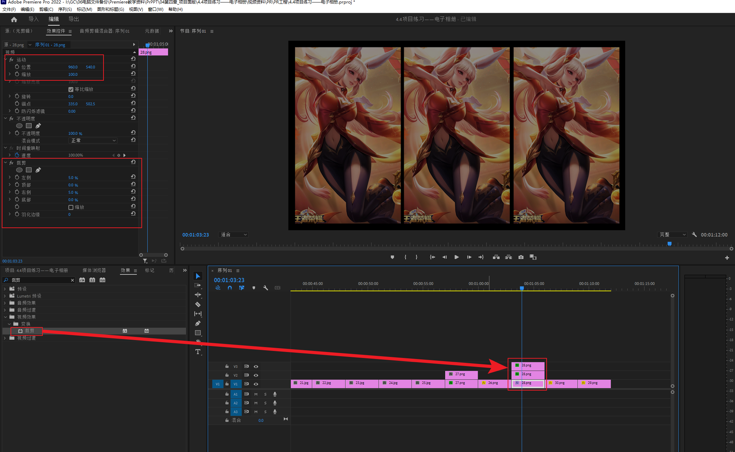The height and width of the screenshot is (452, 735).
Task: Open the Fit zoom level dropdown
Action: click(x=234, y=235)
